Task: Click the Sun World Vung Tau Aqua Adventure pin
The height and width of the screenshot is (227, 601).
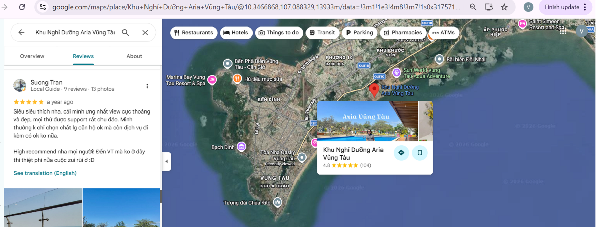Action: click(397, 73)
